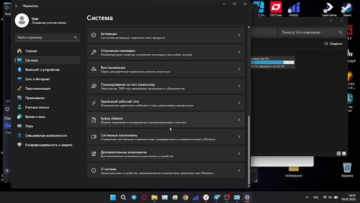Click the Дополнительные компоненты icon
Image resolution: width=360 pixels, height=203 pixels.
(x=93, y=154)
